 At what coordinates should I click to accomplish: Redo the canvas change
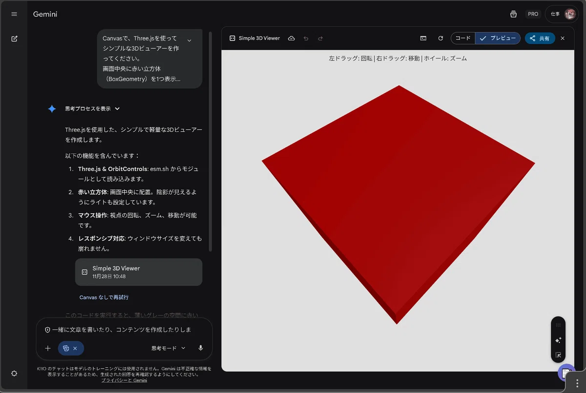point(320,38)
